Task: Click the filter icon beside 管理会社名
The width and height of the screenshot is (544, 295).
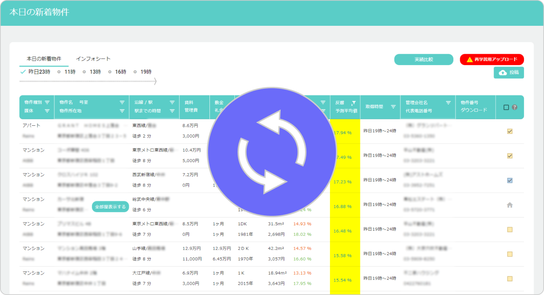Action: coord(448,103)
